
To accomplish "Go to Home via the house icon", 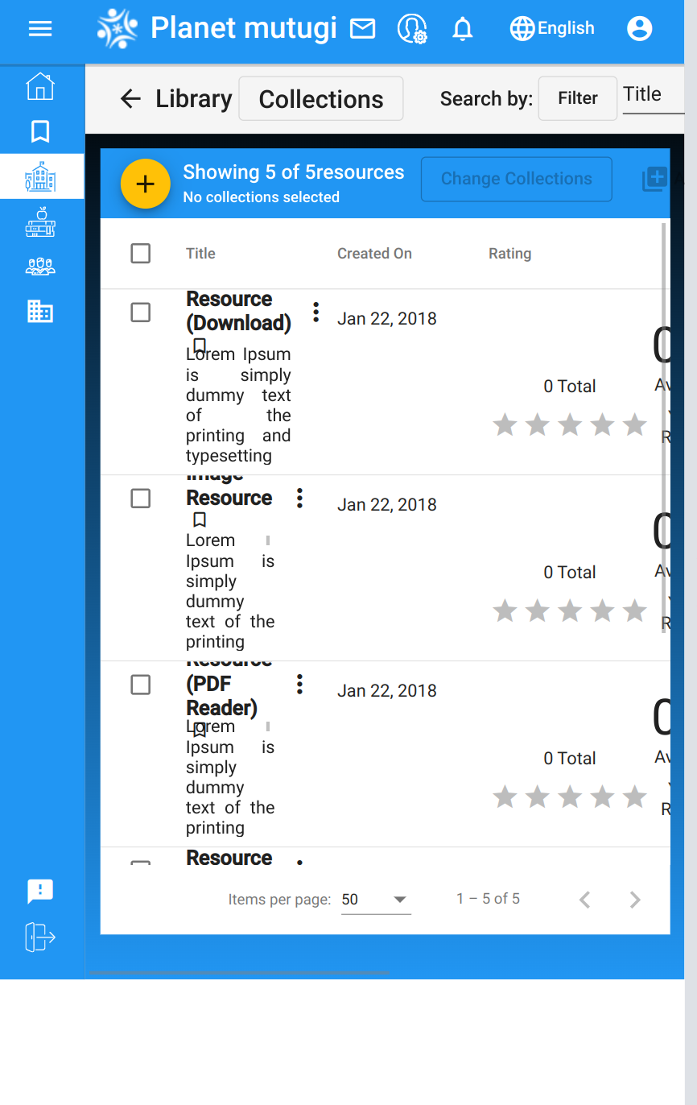I will point(40,86).
